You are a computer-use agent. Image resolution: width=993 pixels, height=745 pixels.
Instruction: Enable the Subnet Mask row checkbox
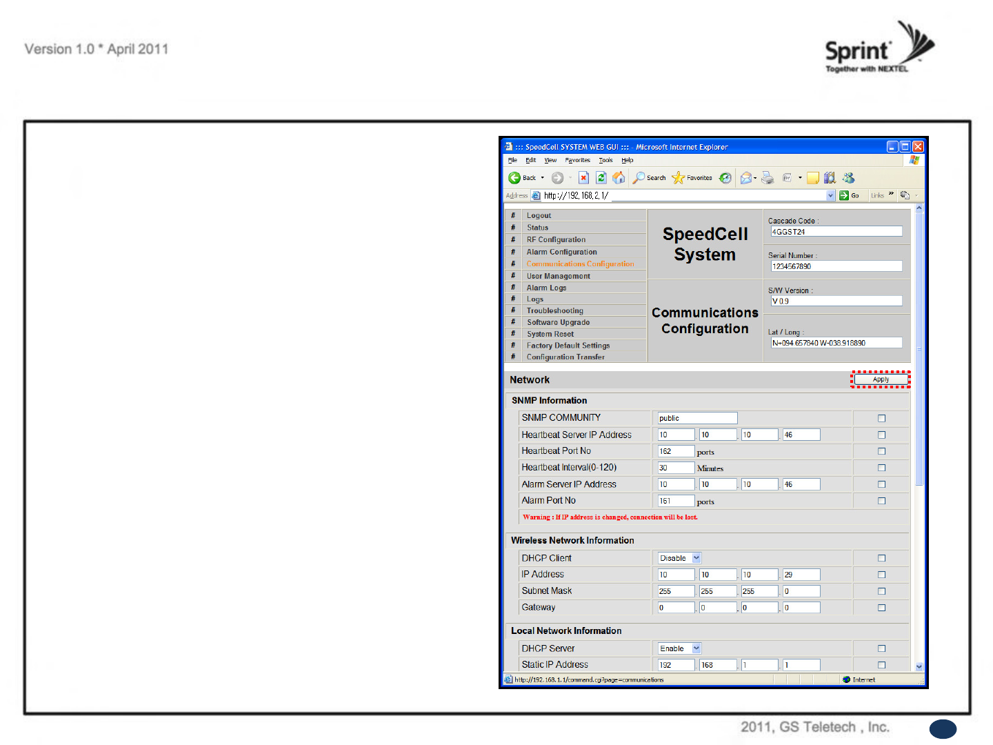(881, 591)
